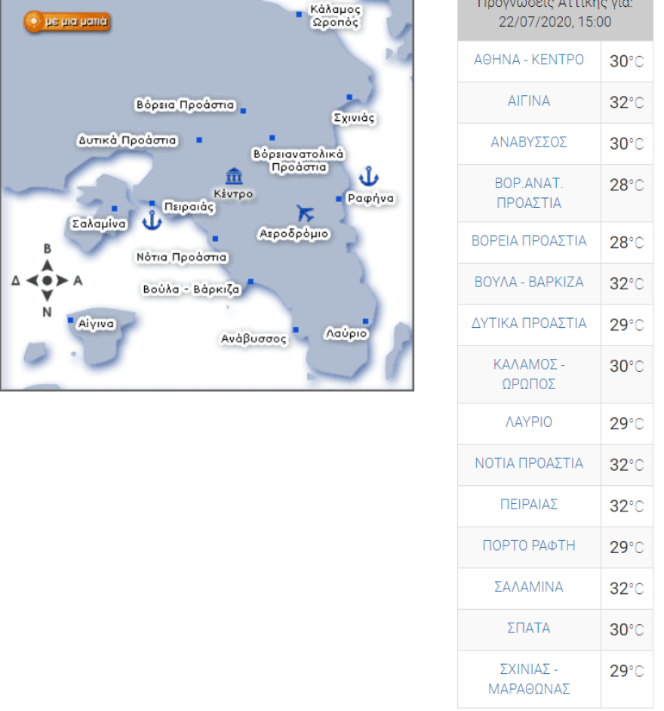Click the blue marker beside Αίγινα
Image resolution: width=664 pixels, height=711 pixels.
click(71, 320)
